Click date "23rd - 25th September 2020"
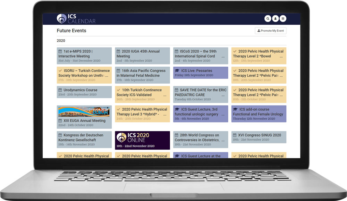 (x=77, y=94)
